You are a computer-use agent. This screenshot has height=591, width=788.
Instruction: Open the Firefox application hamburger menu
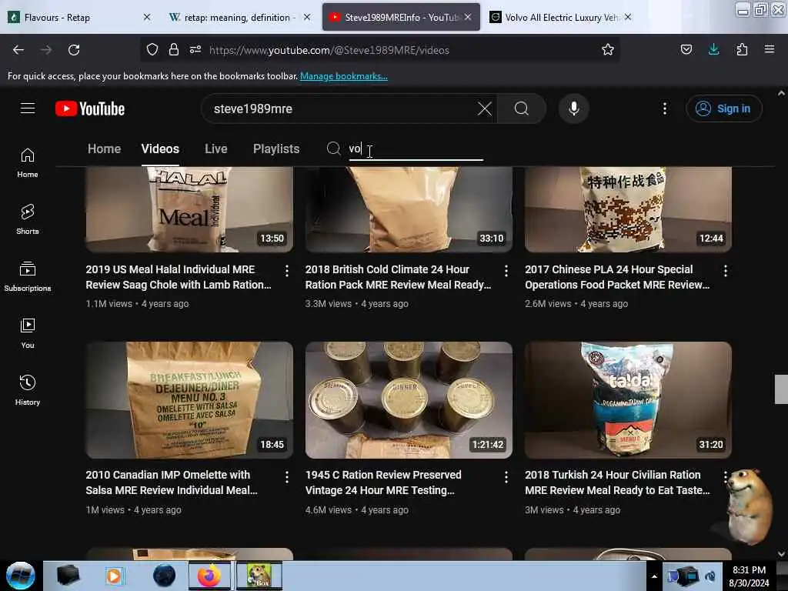coord(769,49)
